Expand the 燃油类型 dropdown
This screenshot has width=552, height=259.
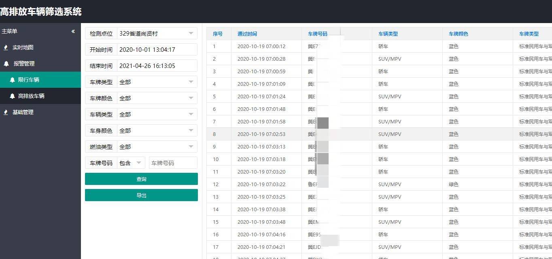tap(191, 147)
